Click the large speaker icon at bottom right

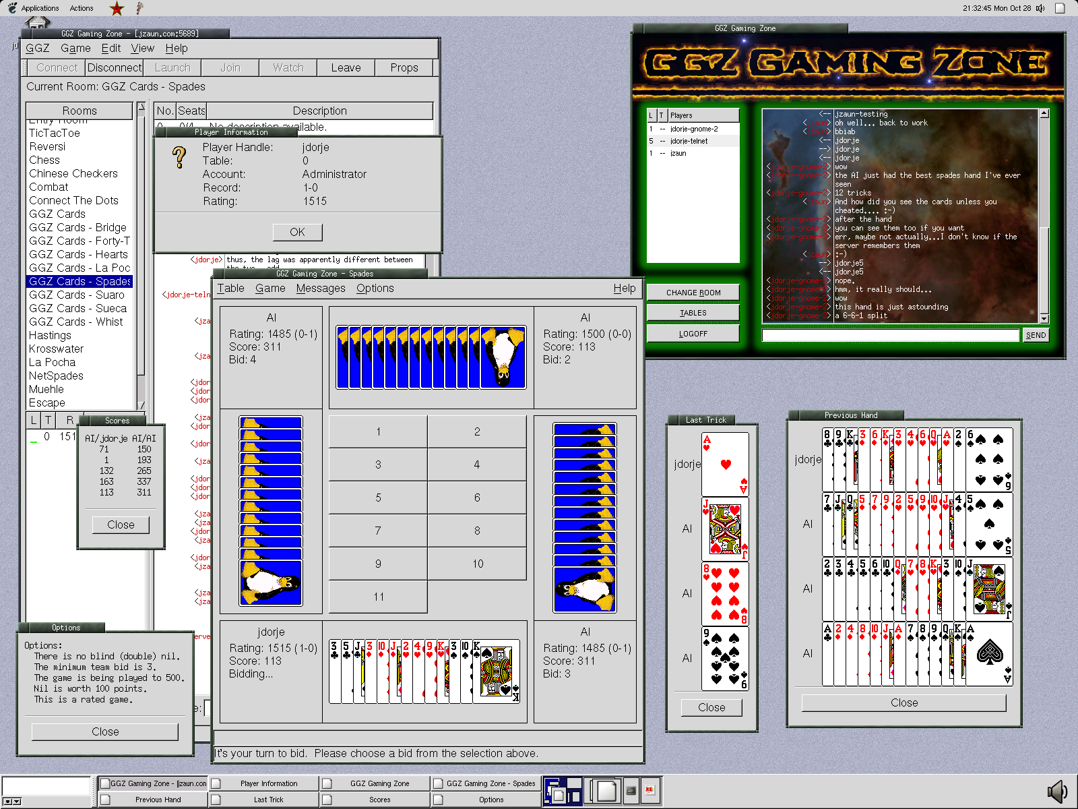(1058, 791)
